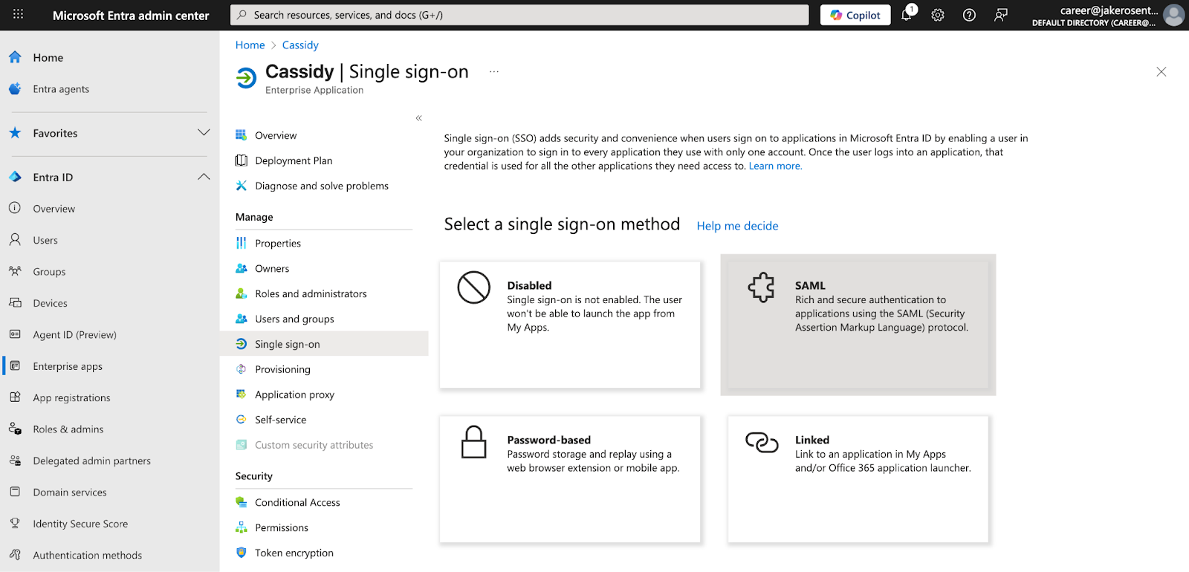Click the Authentication methods icon
1189x572 pixels.
(15, 554)
